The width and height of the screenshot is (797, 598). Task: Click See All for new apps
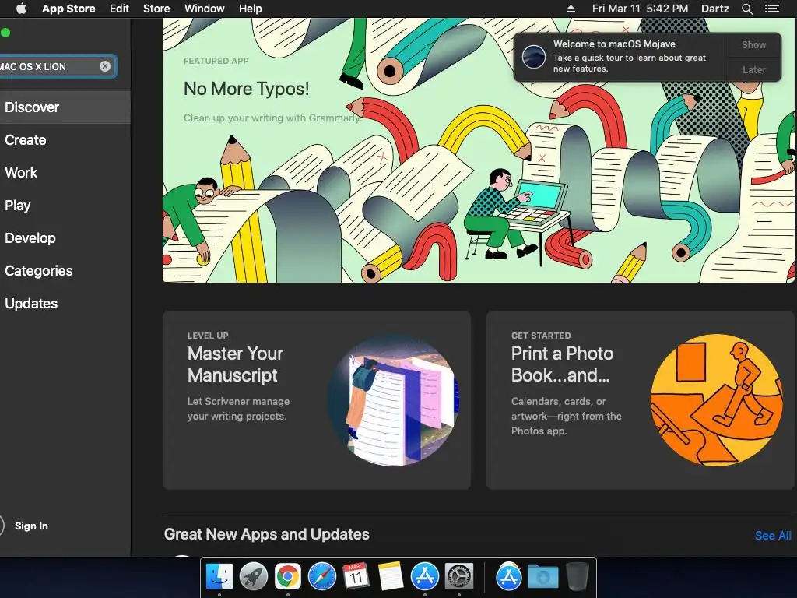[773, 536]
